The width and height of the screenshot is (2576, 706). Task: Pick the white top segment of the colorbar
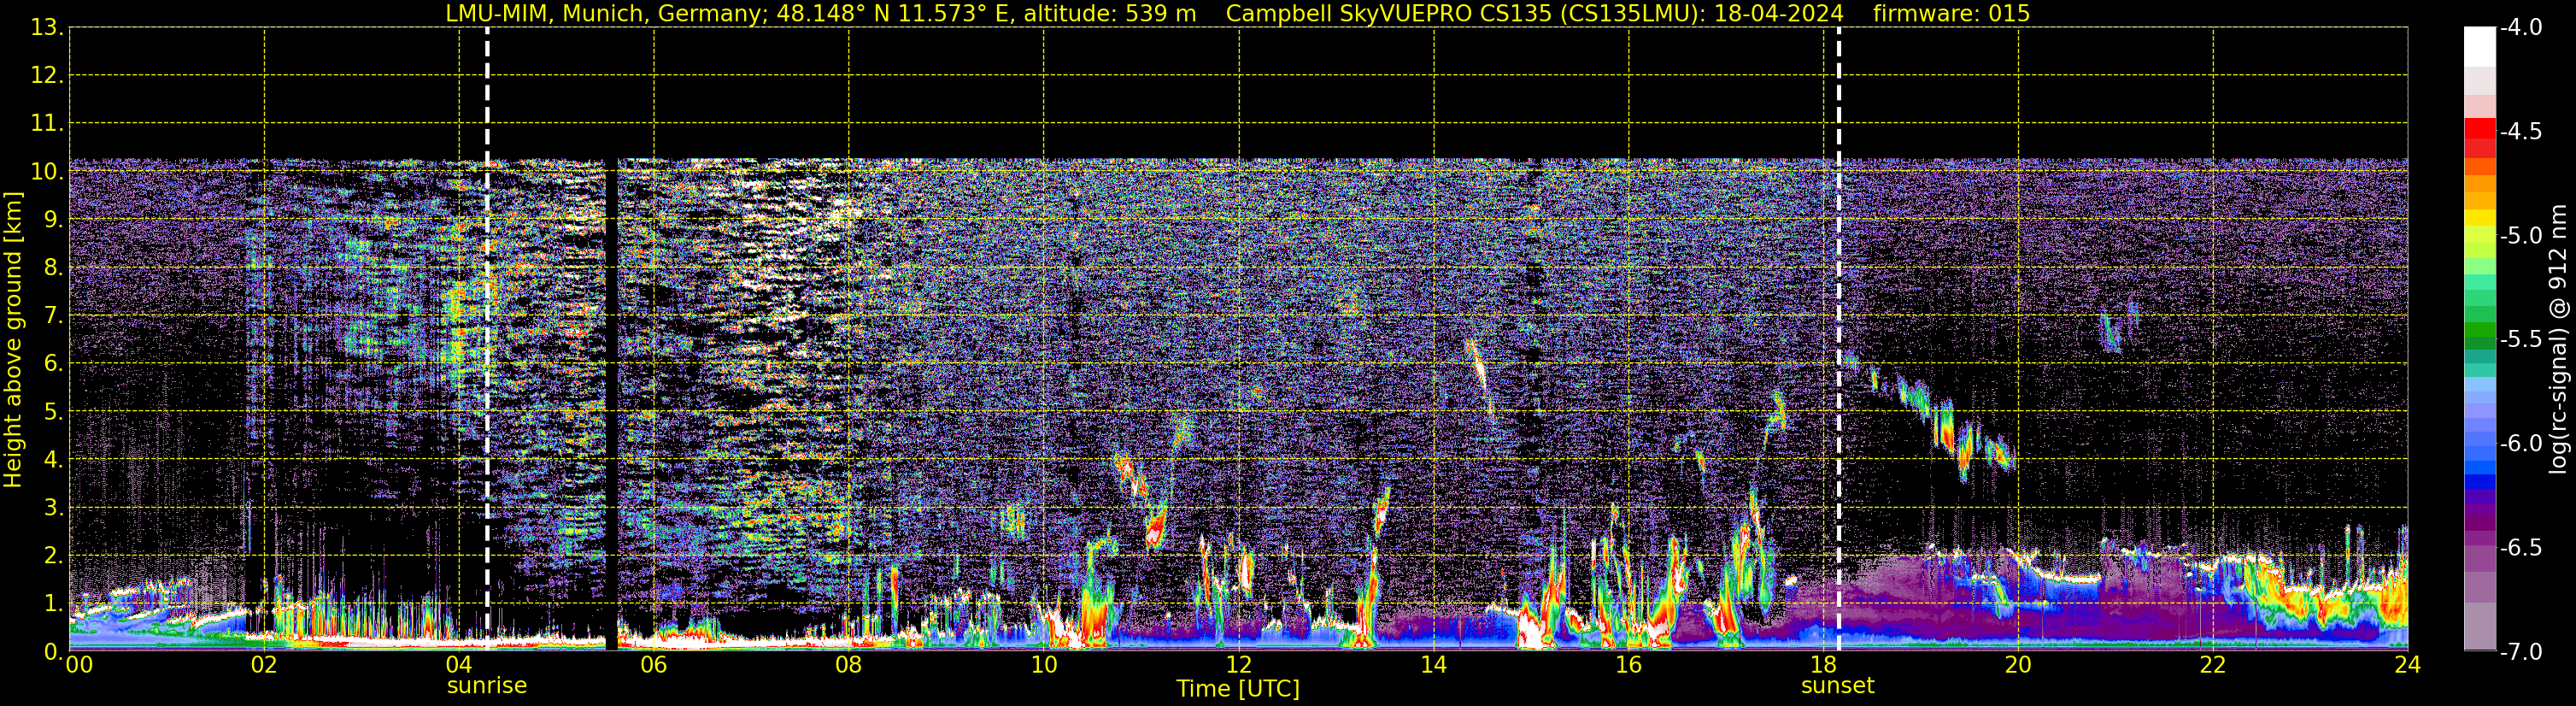pos(2479,46)
